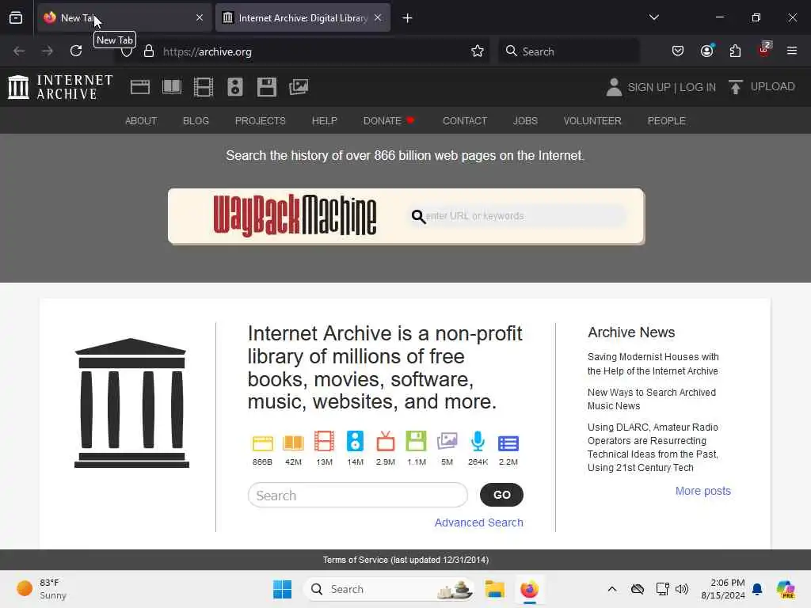Reload the current page
Screen dimensions: 811x608
(x=76, y=51)
